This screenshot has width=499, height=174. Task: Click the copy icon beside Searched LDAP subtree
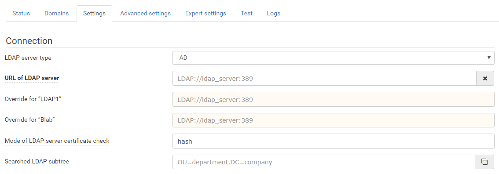(484, 162)
